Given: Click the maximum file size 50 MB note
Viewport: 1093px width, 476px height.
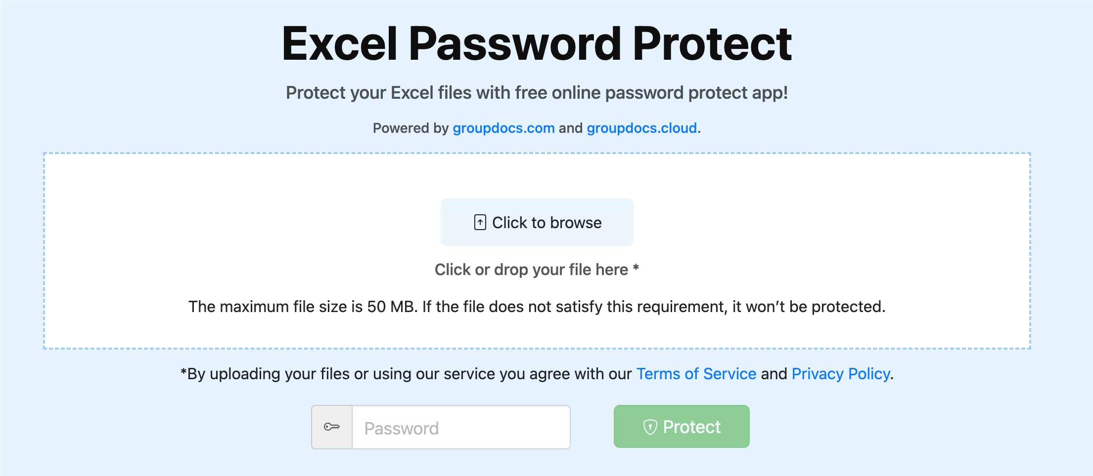Looking at the screenshot, I should pyautogui.click(x=537, y=307).
